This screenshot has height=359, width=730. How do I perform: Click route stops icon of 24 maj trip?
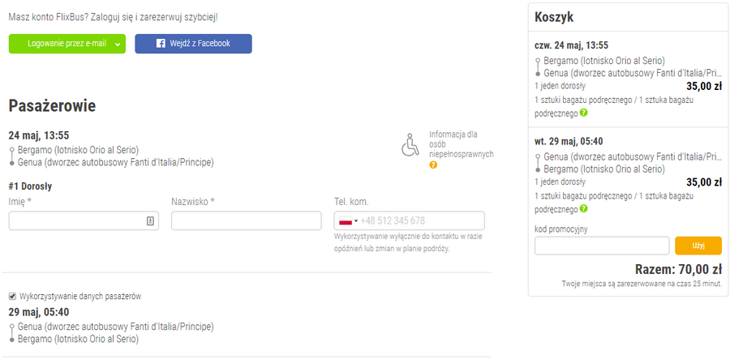coord(12,156)
